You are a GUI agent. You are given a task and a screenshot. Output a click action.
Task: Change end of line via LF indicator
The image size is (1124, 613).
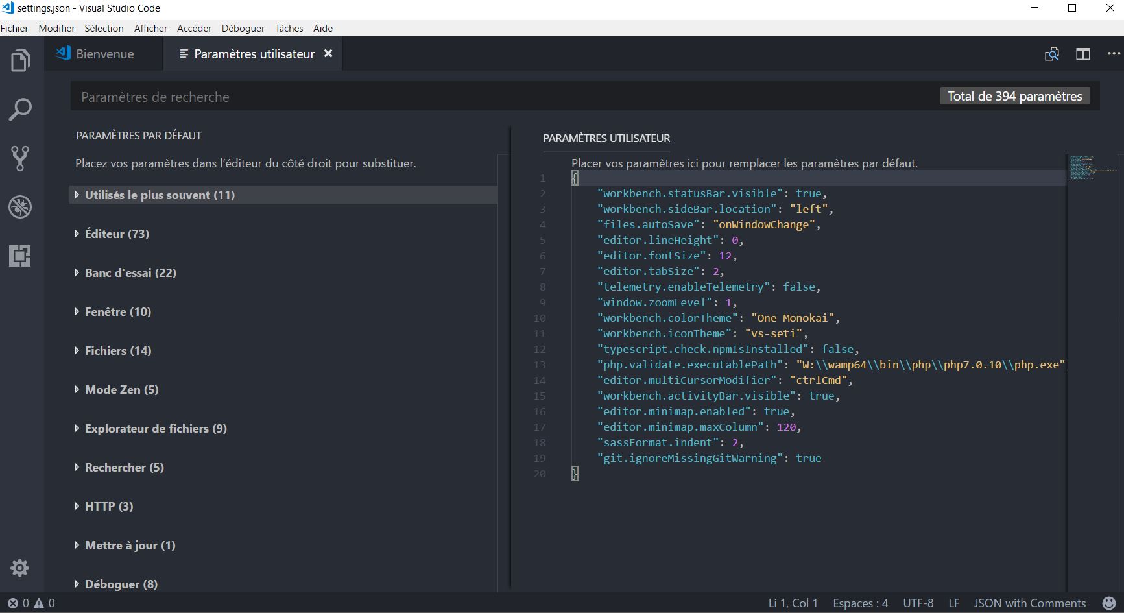953,603
